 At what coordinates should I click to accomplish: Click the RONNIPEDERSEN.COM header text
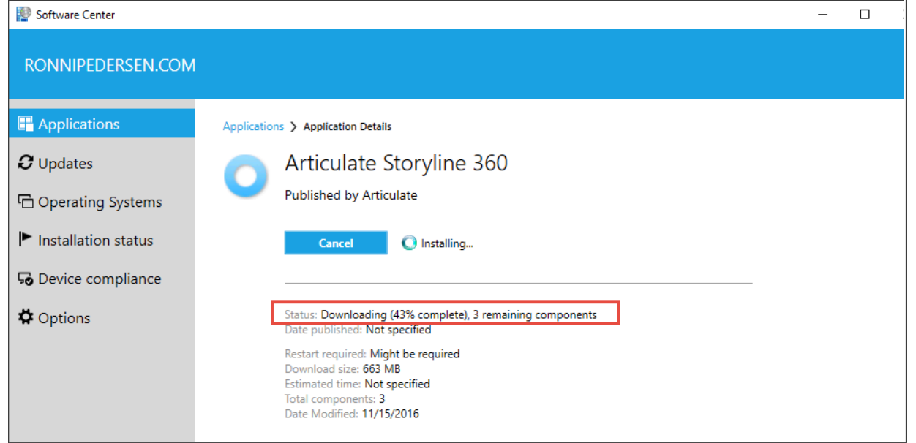click(x=110, y=65)
